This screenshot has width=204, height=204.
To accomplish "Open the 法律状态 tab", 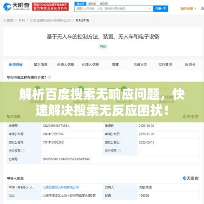I will click(140, 65).
